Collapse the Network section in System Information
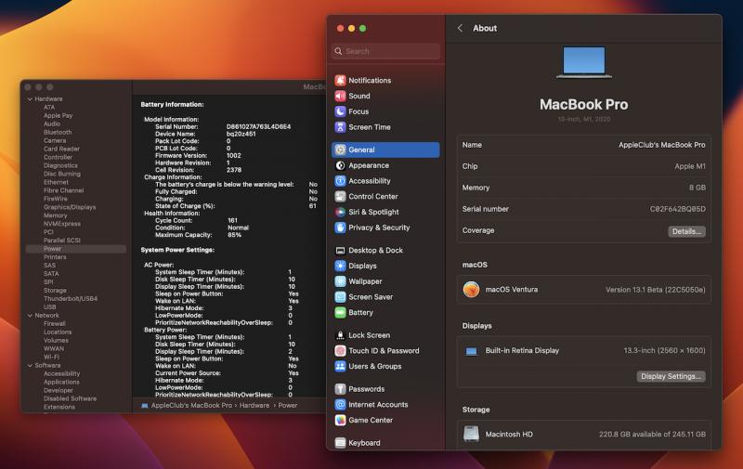The image size is (743, 469). 30,316
